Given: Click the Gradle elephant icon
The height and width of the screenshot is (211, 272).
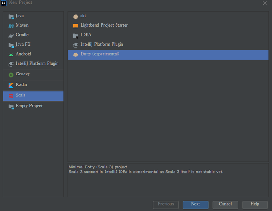Looking at the screenshot, I should (11, 36).
